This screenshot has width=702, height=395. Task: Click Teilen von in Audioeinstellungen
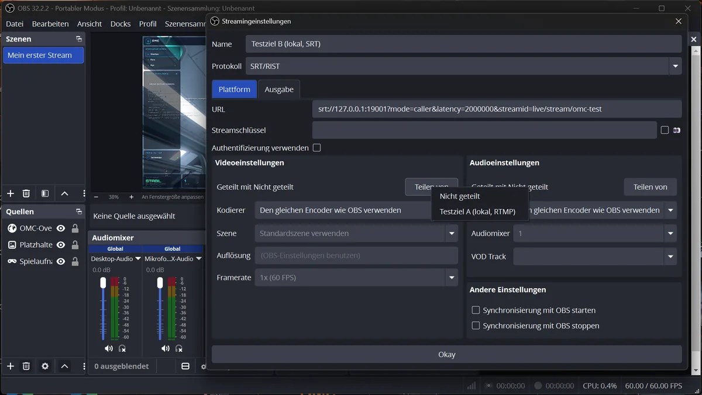click(651, 187)
